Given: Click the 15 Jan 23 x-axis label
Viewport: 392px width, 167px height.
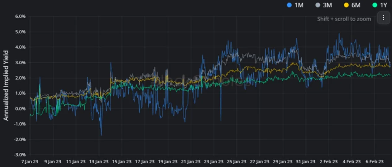Looking at the screenshot, I should tap(122, 161).
